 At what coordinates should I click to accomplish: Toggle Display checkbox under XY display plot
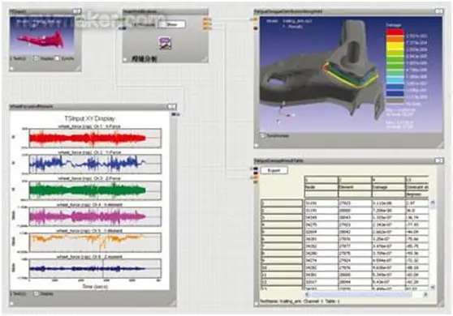point(37,294)
